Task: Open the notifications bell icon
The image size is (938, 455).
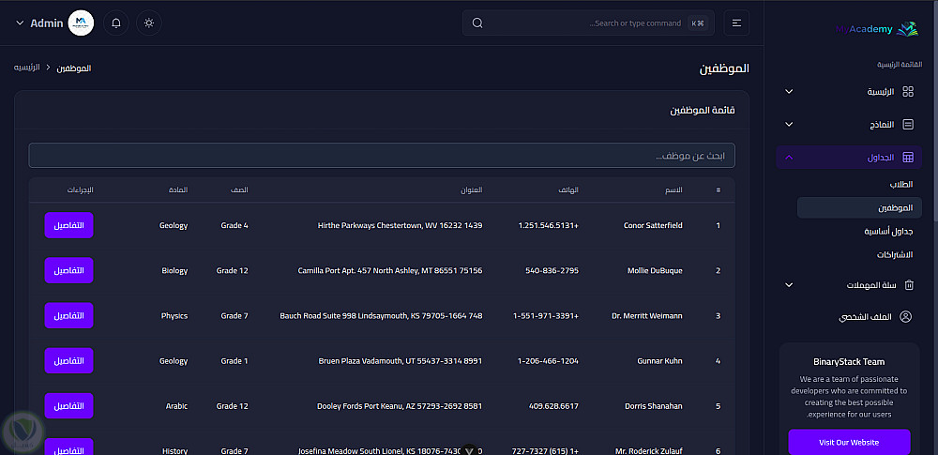Action: (116, 23)
